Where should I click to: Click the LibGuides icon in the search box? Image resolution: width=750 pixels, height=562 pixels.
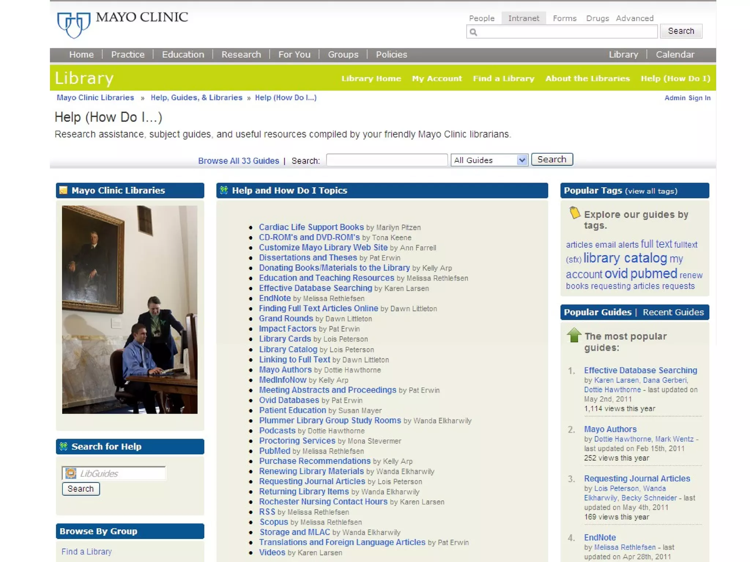pos(71,473)
